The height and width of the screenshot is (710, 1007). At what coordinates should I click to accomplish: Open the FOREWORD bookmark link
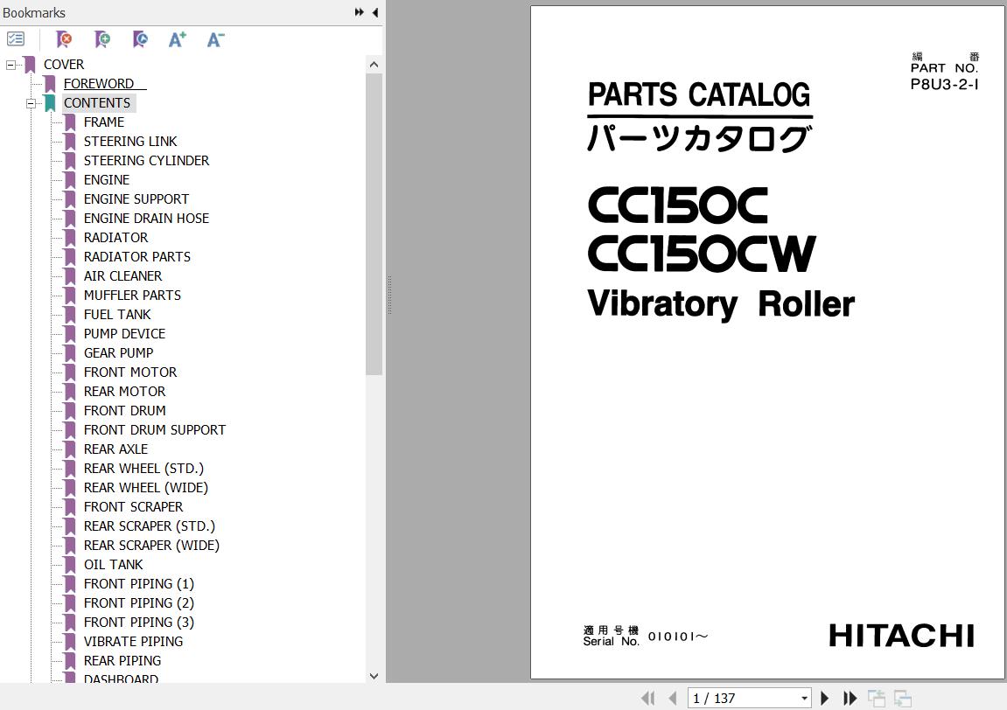point(98,83)
